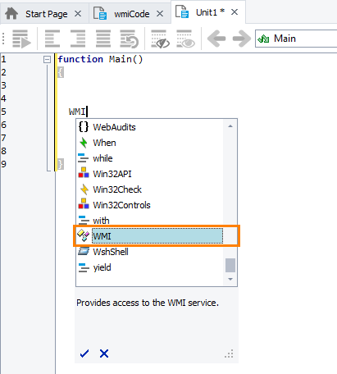Image resolution: width=337 pixels, height=374 pixels.
Task: Choose the yield keyword suggestion
Action: coord(150,267)
